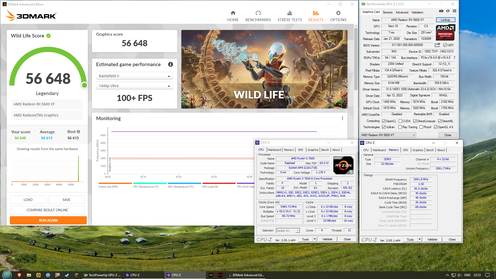Open the Windows Start button

7,275
